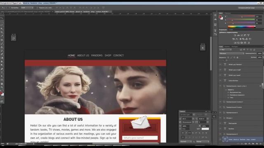Select the Eyedropper tool
Screen dimensions: 264x148
click(2, 36)
